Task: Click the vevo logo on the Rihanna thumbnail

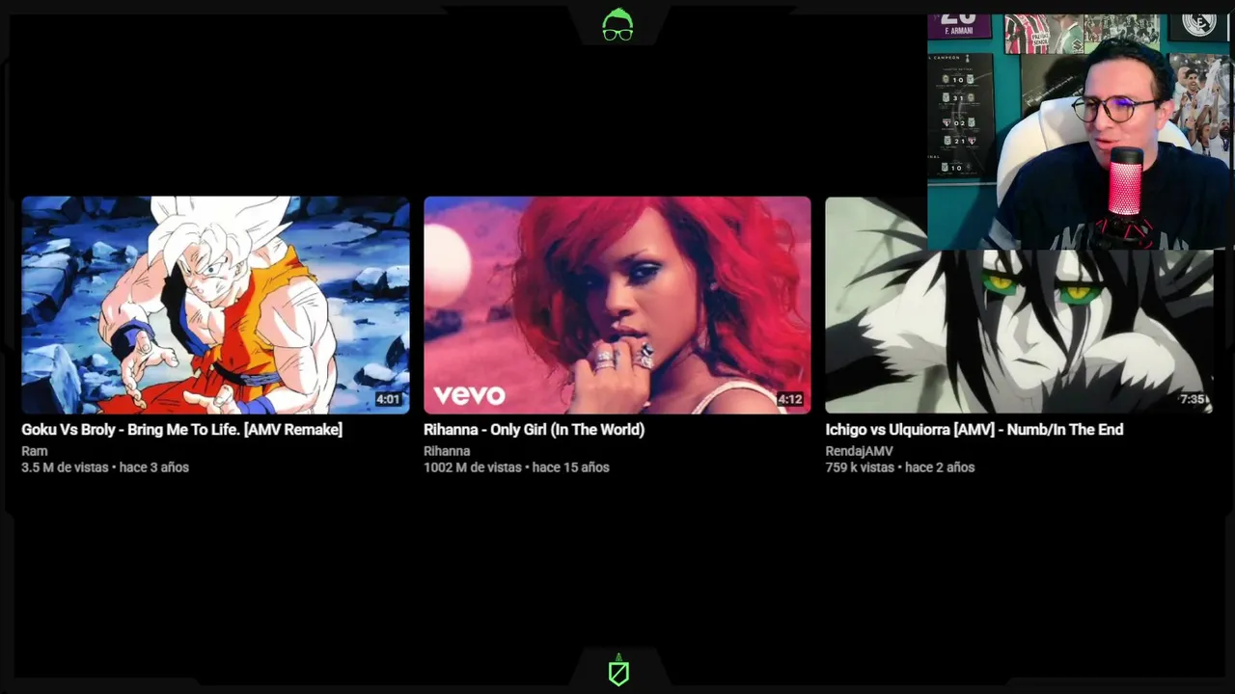Action: point(469,395)
